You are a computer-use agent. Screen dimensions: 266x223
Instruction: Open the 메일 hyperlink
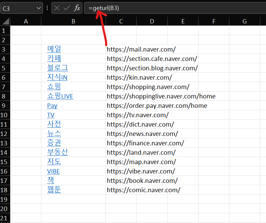coord(54,49)
